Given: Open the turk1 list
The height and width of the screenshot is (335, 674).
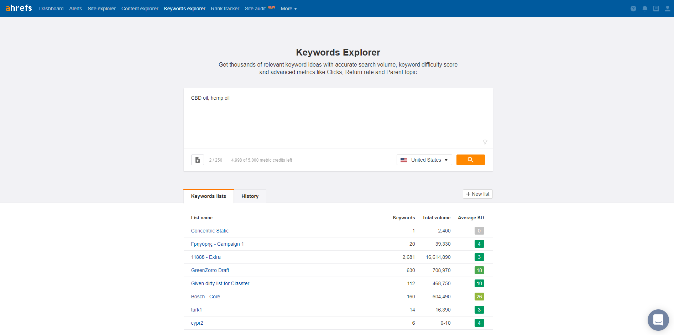Looking at the screenshot, I should [197, 310].
